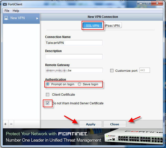Enable the Customize port checkbox
Image resolution: width=166 pixels, height=148 pixels.
(112, 71)
